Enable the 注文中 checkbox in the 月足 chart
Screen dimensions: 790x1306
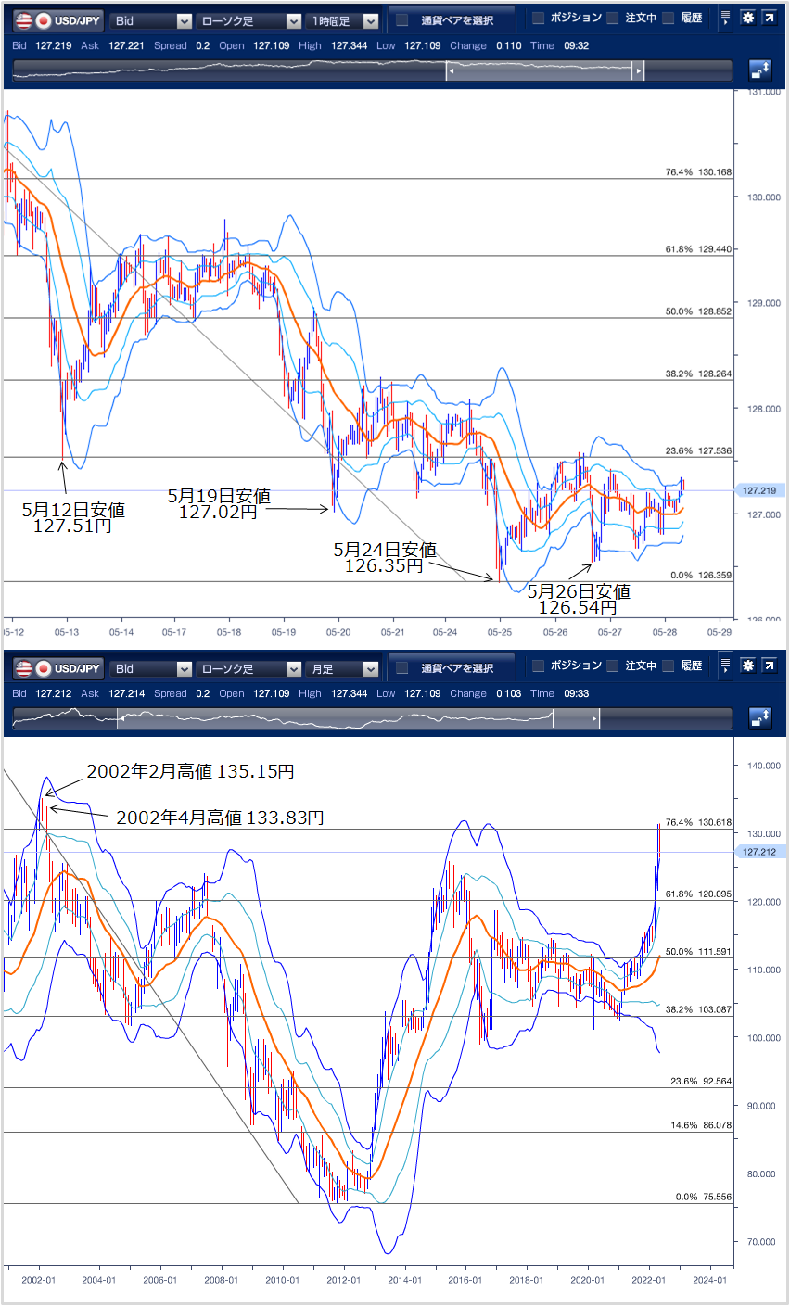(613, 666)
